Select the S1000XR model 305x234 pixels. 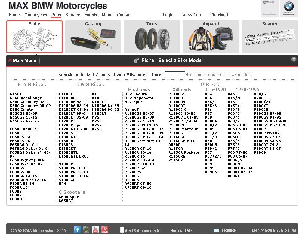pos(67,179)
